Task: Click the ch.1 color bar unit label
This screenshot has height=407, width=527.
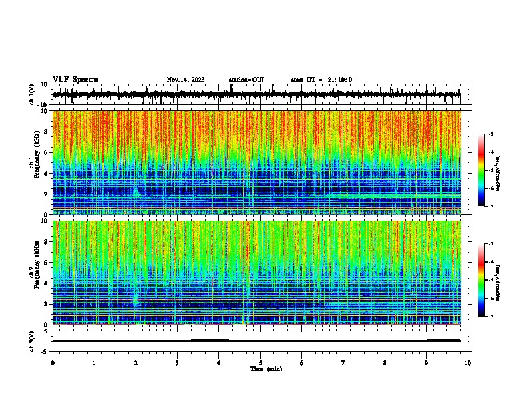Action: click(x=498, y=173)
